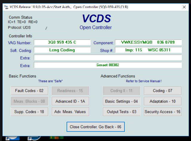Click the Extra field showing Geraet 00302
Viewport: 191px width, 141px height.
pyautogui.click(x=108, y=65)
